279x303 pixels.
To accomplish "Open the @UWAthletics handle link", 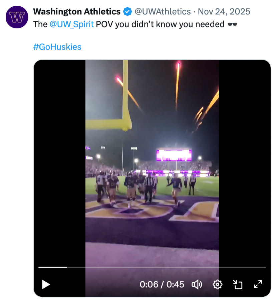I will pyautogui.click(x=162, y=12).
